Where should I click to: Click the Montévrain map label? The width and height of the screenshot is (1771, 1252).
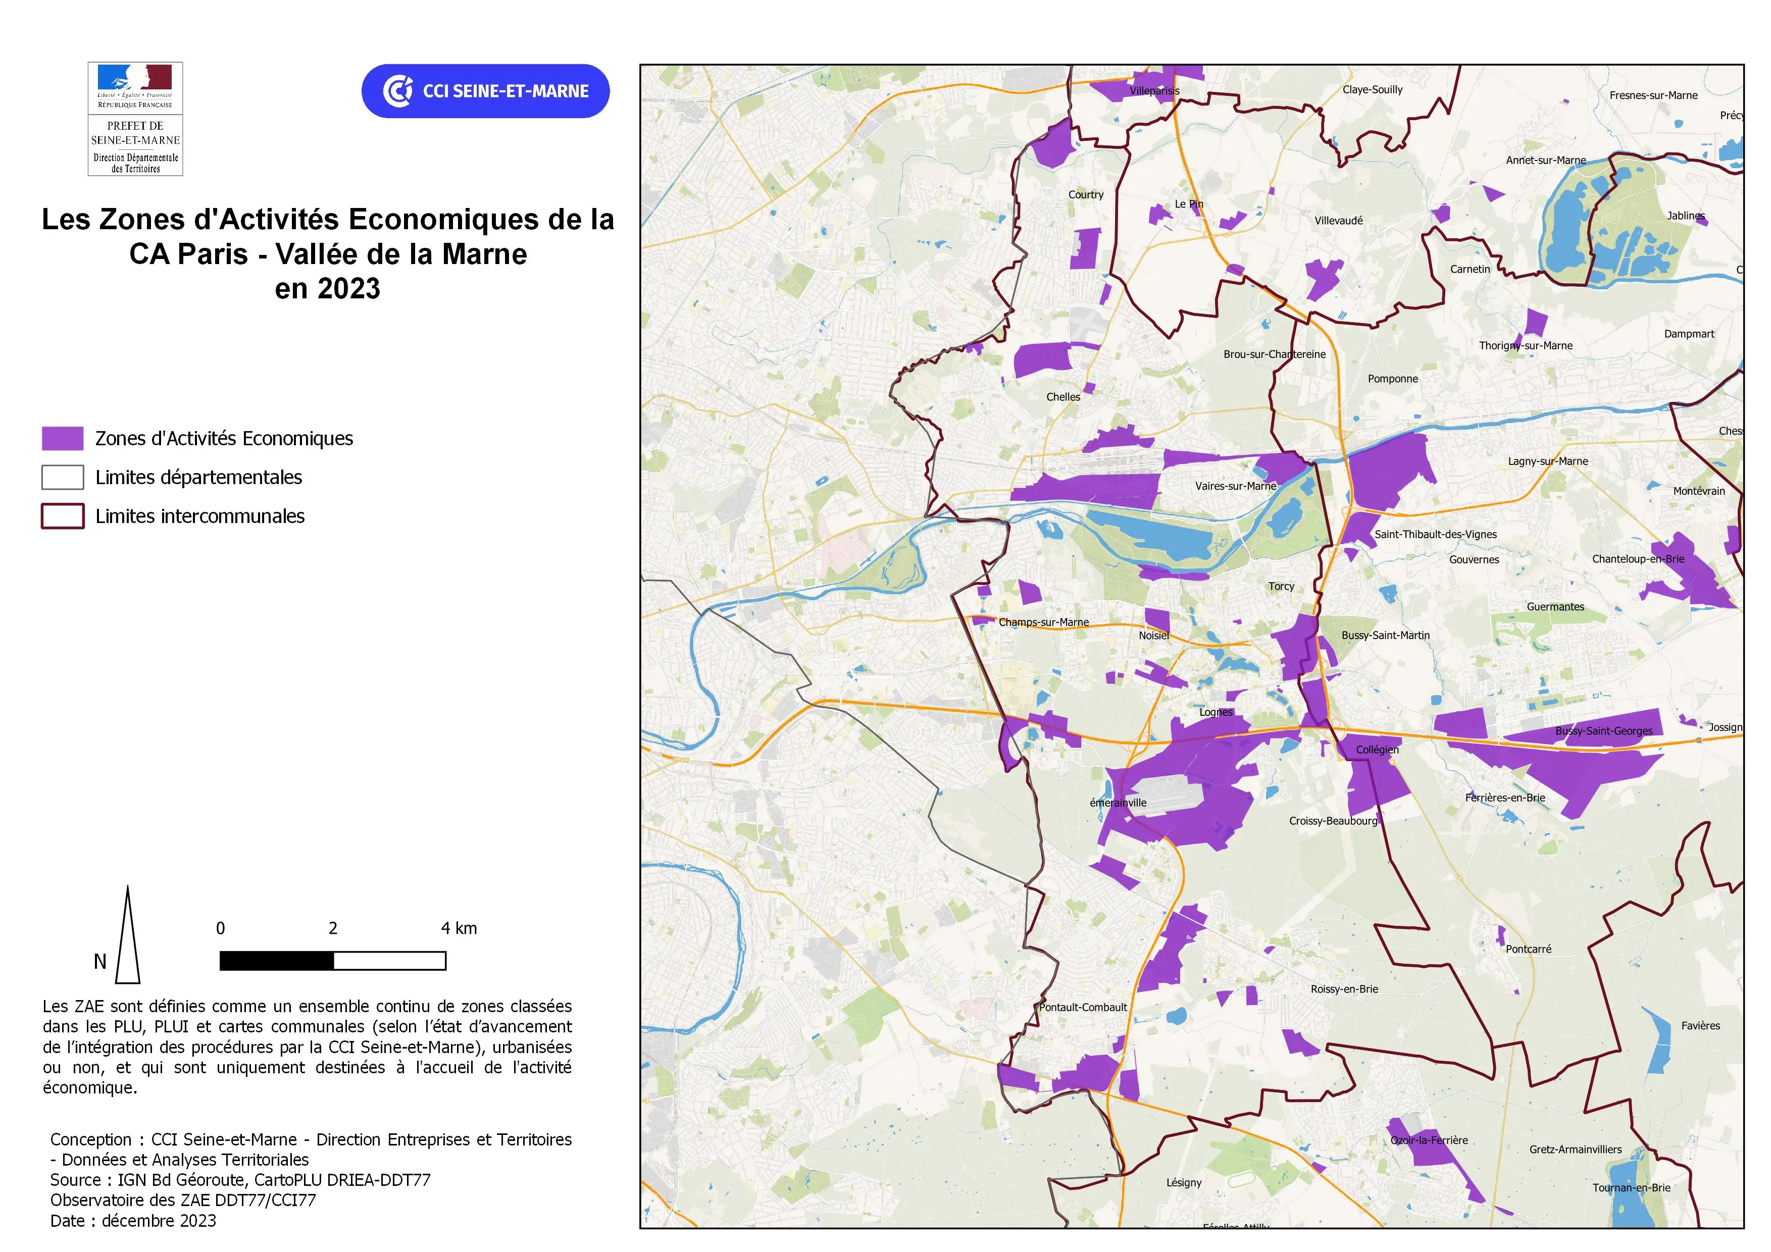1698,491
